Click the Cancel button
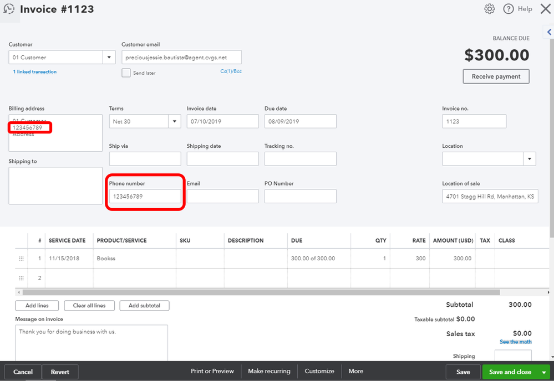Screen dimensions: 554x381 (x=23, y=372)
